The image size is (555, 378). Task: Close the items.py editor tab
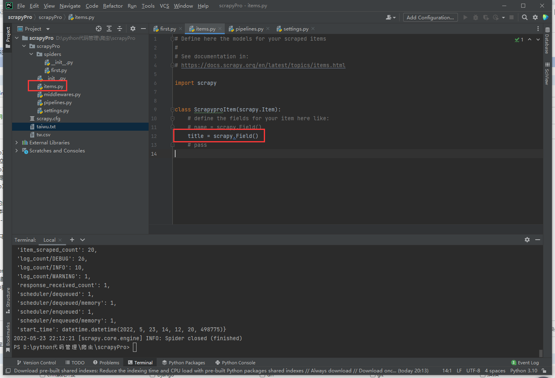(220, 29)
